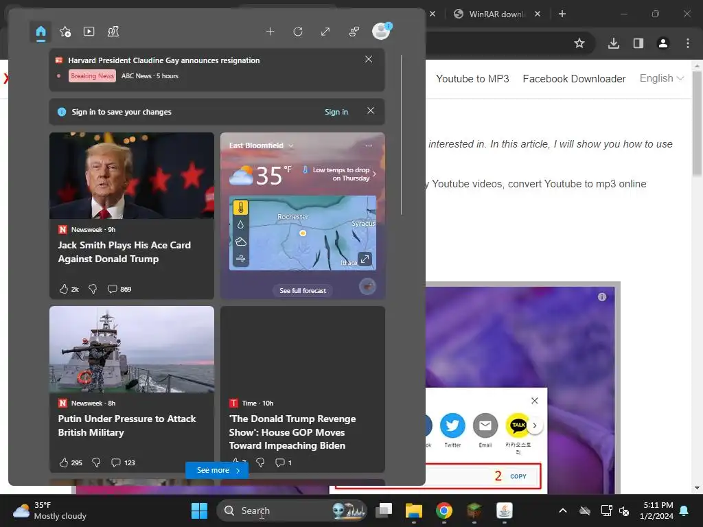703x527 pixels.
Task: Open the Play games chess icon
Action: tap(113, 32)
